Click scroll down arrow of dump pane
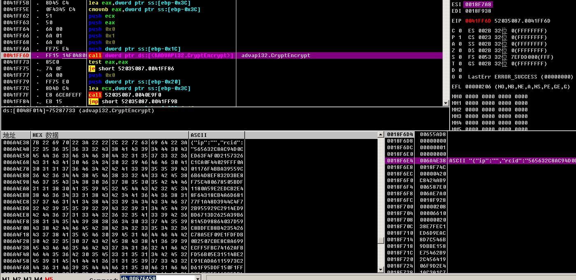 381,269
